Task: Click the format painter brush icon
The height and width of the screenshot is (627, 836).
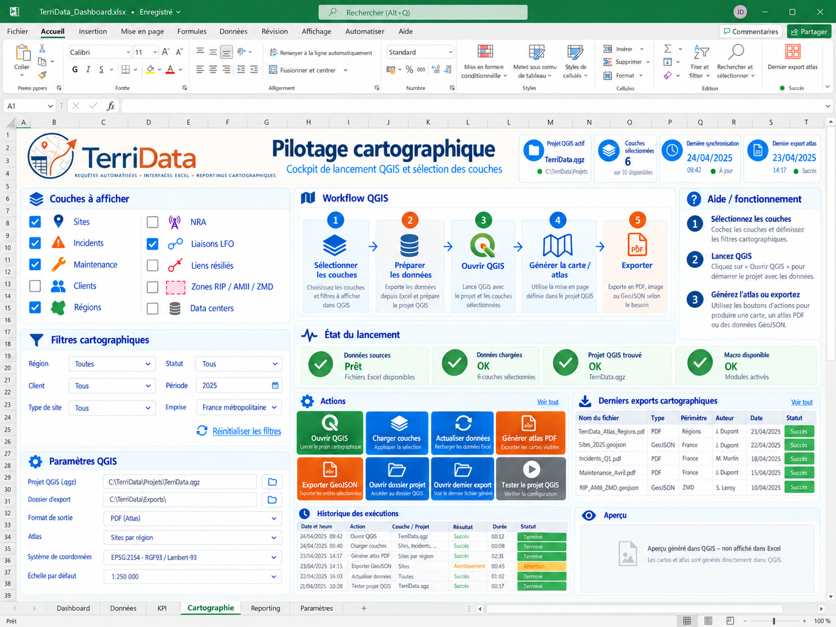Action: 42,75
